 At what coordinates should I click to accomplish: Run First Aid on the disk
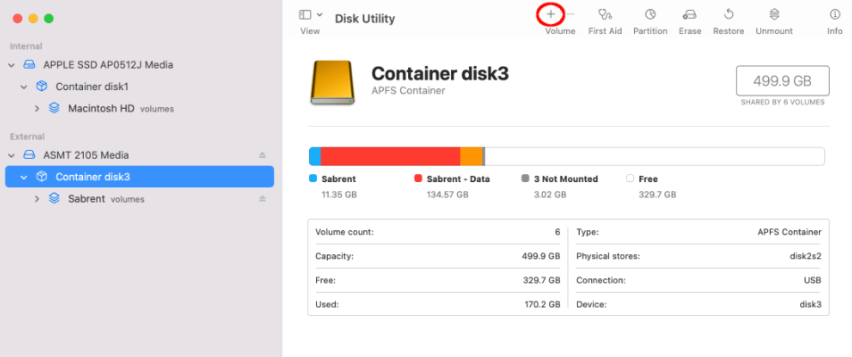[x=605, y=15]
